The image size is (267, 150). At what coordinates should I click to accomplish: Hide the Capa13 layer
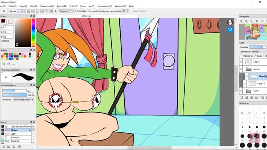pyautogui.click(x=244, y=83)
